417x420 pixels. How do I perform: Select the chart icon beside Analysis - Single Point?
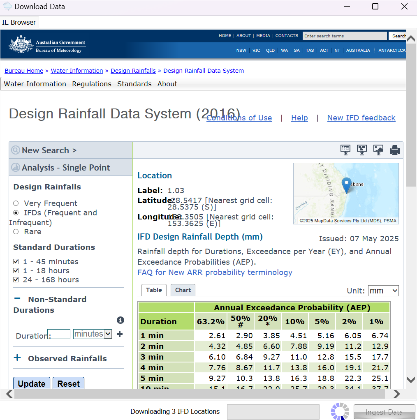pyautogui.click(x=15, y=168)
